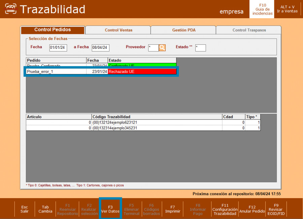The height and width of the screenshot is (219, 303).
Task: Click the 'a Fecha' end date field
Action: point(100,48)
